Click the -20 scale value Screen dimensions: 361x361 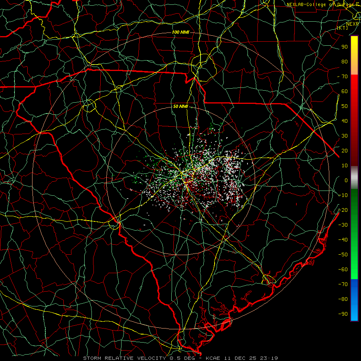click(343, 210)
